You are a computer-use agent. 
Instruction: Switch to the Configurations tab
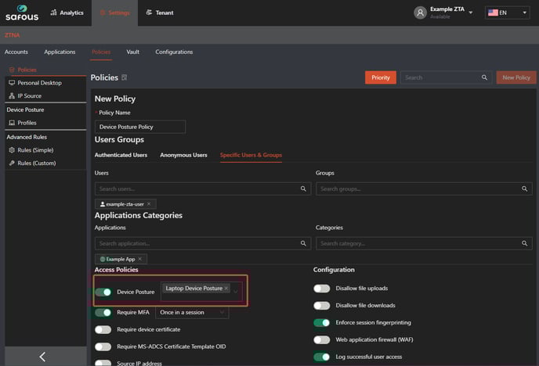tap(174, 52)
